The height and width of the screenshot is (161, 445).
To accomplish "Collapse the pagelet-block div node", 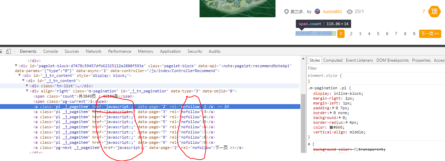I will pyautogui.click(x=16, y=66).
